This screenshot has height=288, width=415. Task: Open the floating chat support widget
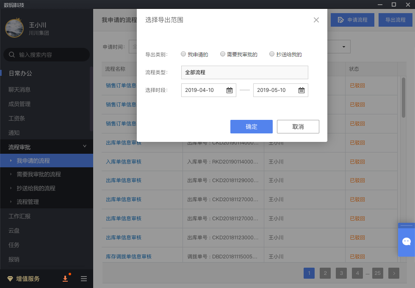click(x=406, y=241)
